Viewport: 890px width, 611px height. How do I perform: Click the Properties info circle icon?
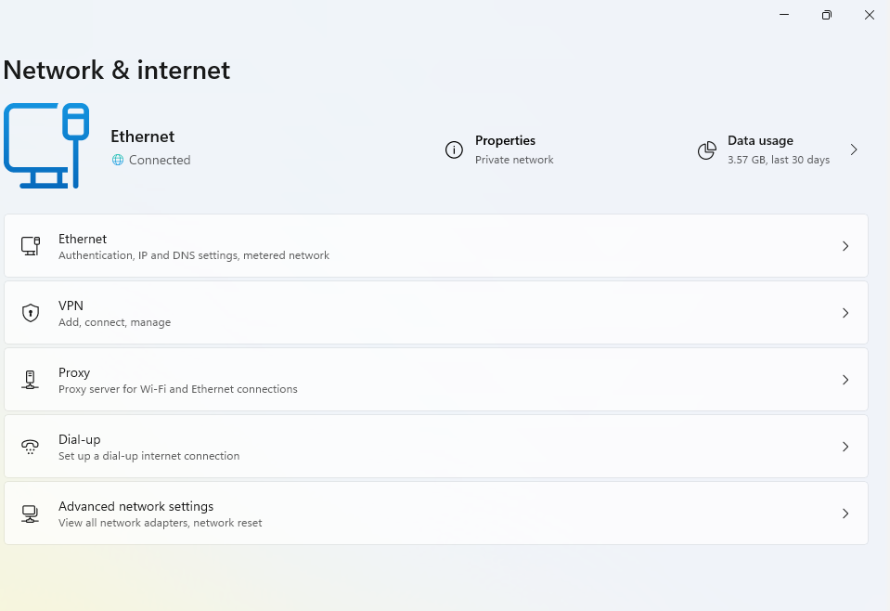[x=454, y=150]
